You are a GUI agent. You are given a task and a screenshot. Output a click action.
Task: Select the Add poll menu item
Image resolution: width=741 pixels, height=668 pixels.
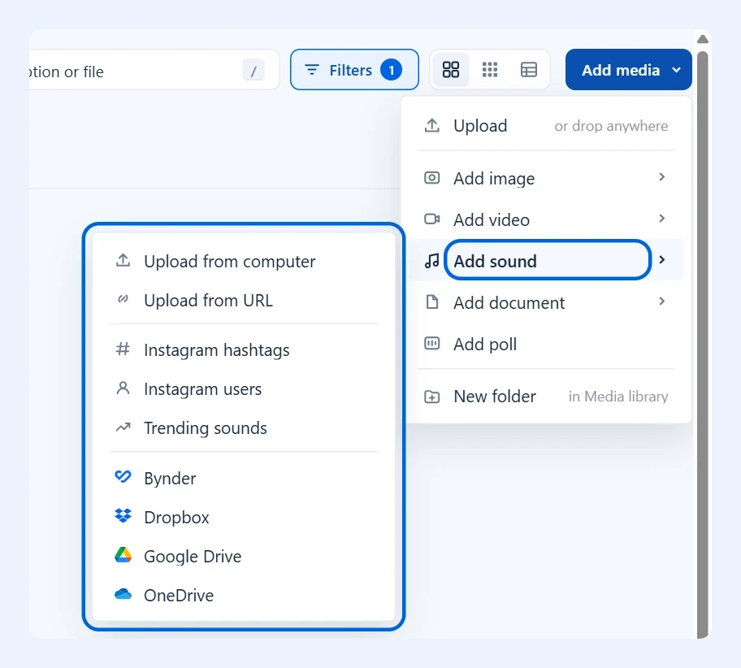tap(546, 344)
